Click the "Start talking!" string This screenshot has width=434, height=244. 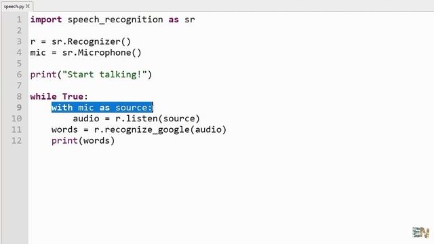tap(104, 75)
